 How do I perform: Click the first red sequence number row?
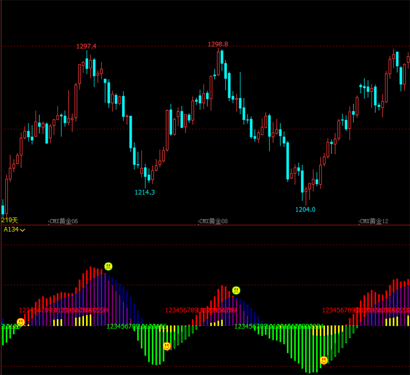[64, 310]
